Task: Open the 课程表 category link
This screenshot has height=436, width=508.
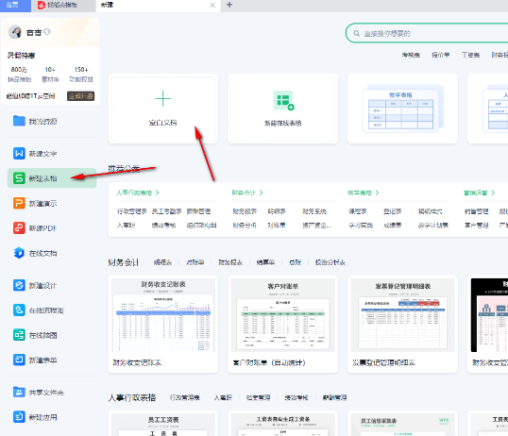Action: [x=358, y=211]
